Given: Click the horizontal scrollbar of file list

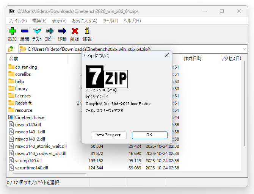Looking at the screenshot, I should click(x=50, y=174).
